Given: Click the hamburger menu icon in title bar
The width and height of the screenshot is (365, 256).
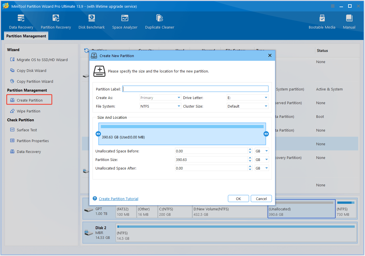Looking at the screenshot, I should pos(333,6).
